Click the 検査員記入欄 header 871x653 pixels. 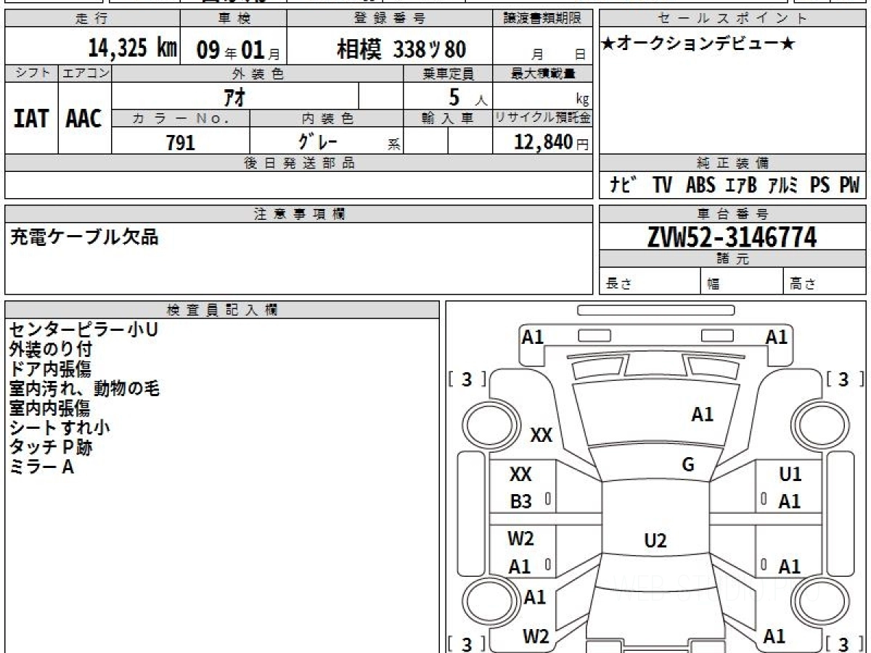point(222,310)
